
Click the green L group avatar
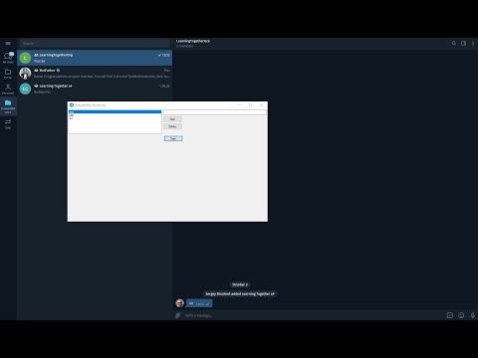[25, 58]
